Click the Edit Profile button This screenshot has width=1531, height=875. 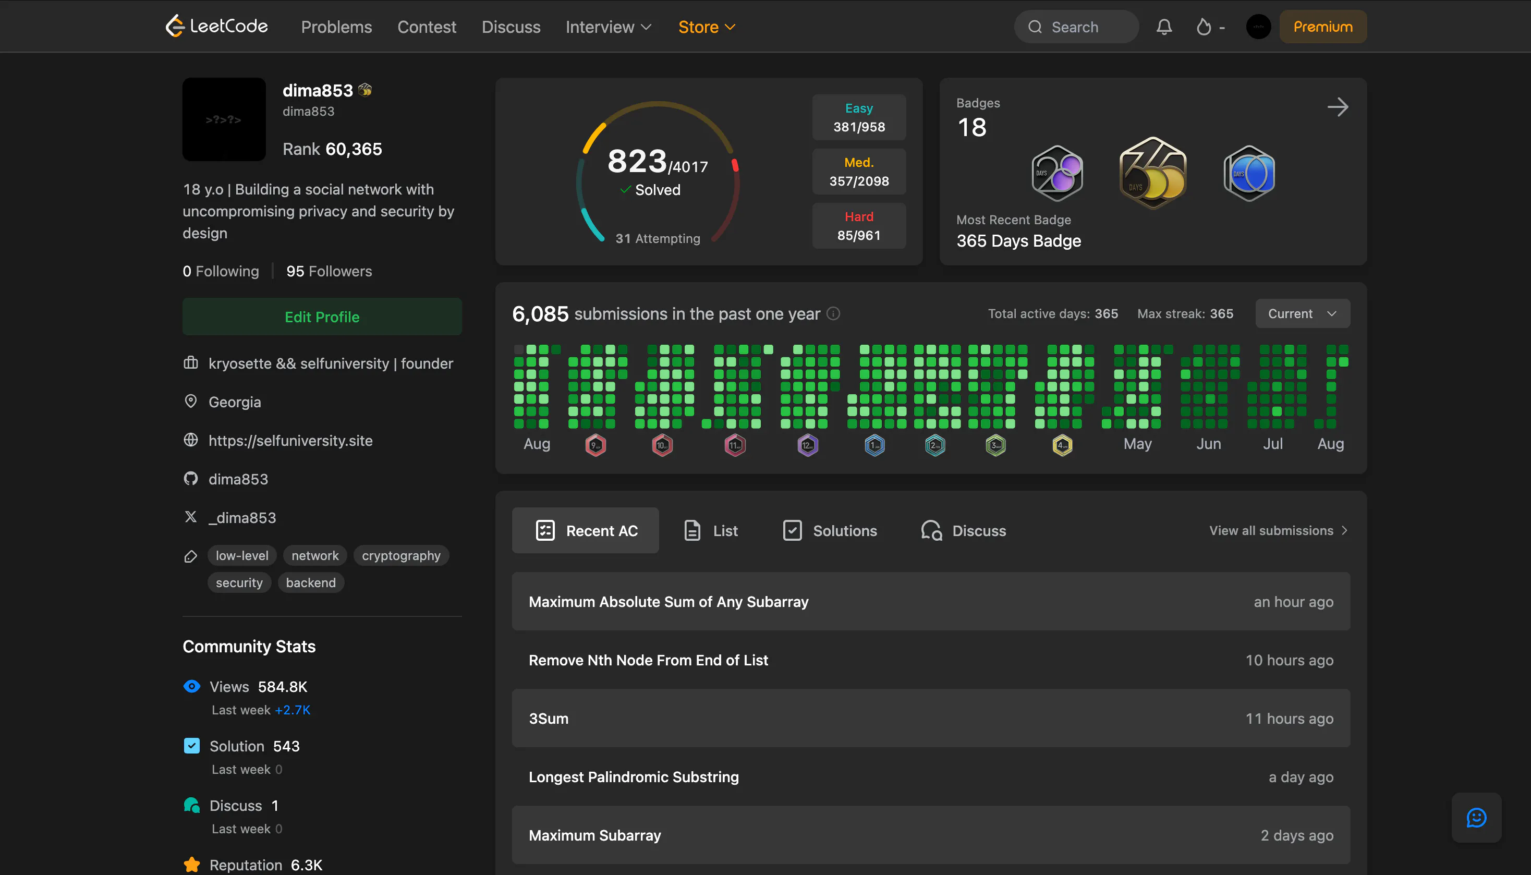pos(322,317)
